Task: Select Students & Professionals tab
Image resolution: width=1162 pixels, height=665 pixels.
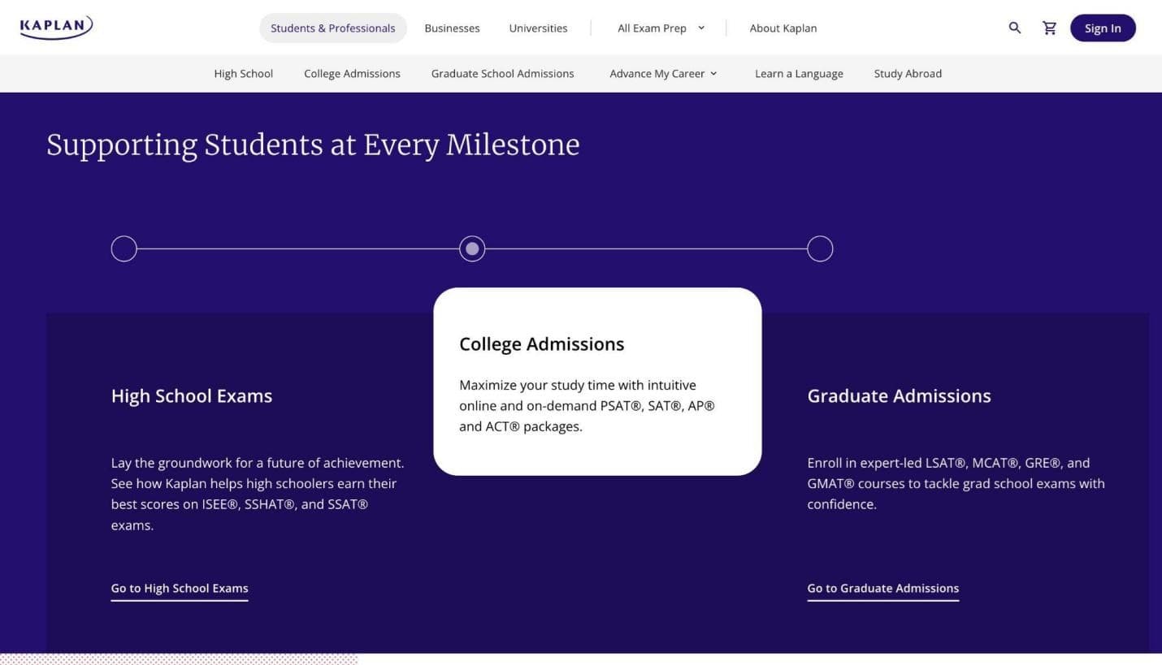Action: click(333, 28)
